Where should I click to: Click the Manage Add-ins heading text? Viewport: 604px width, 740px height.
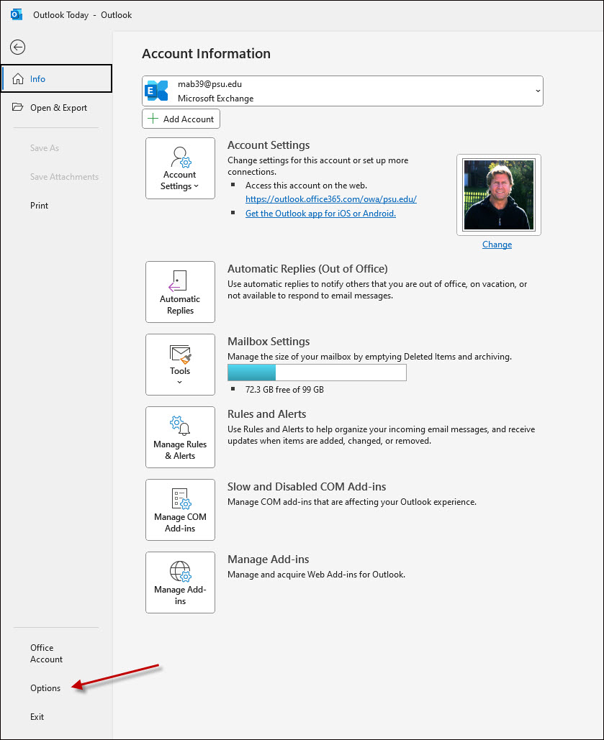coord(268,559)
